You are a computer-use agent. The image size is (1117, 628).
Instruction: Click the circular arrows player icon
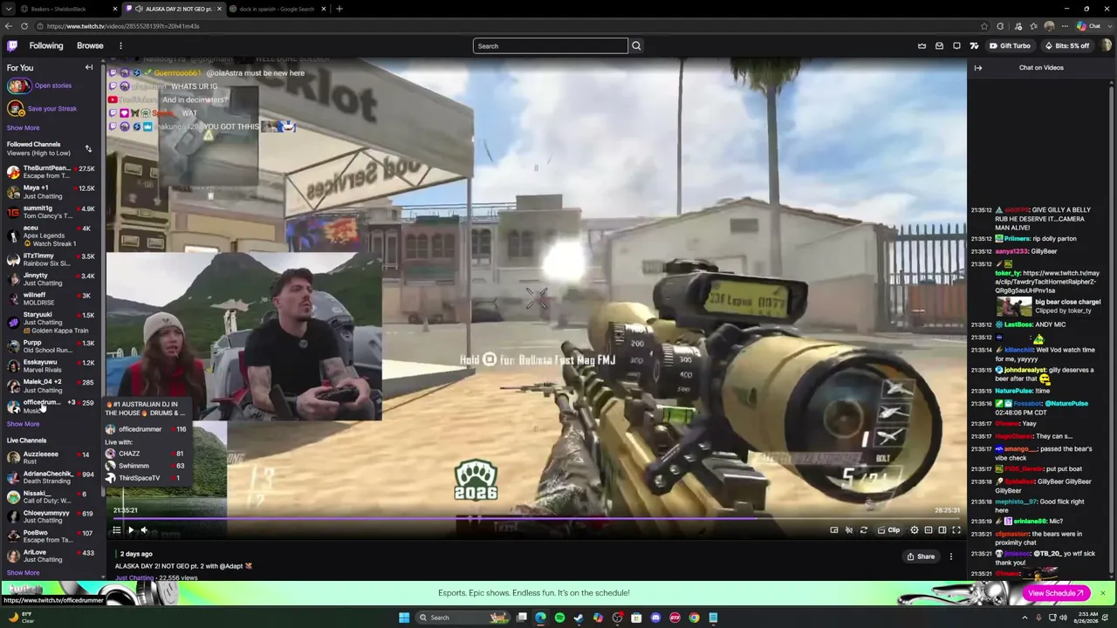864,530
